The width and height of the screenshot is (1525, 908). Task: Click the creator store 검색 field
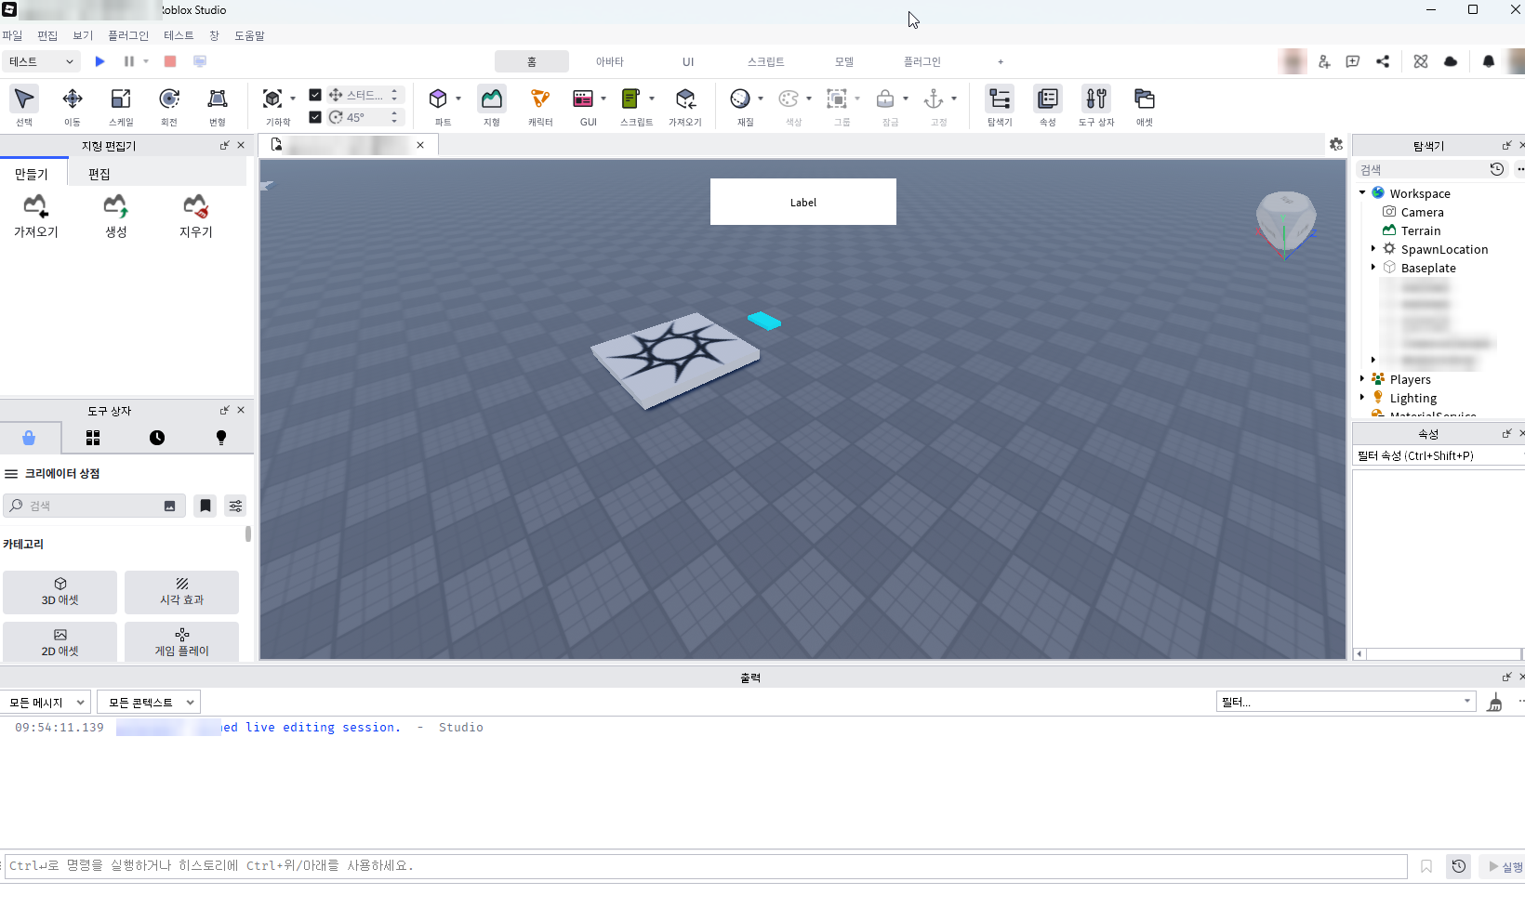[94, 506]
